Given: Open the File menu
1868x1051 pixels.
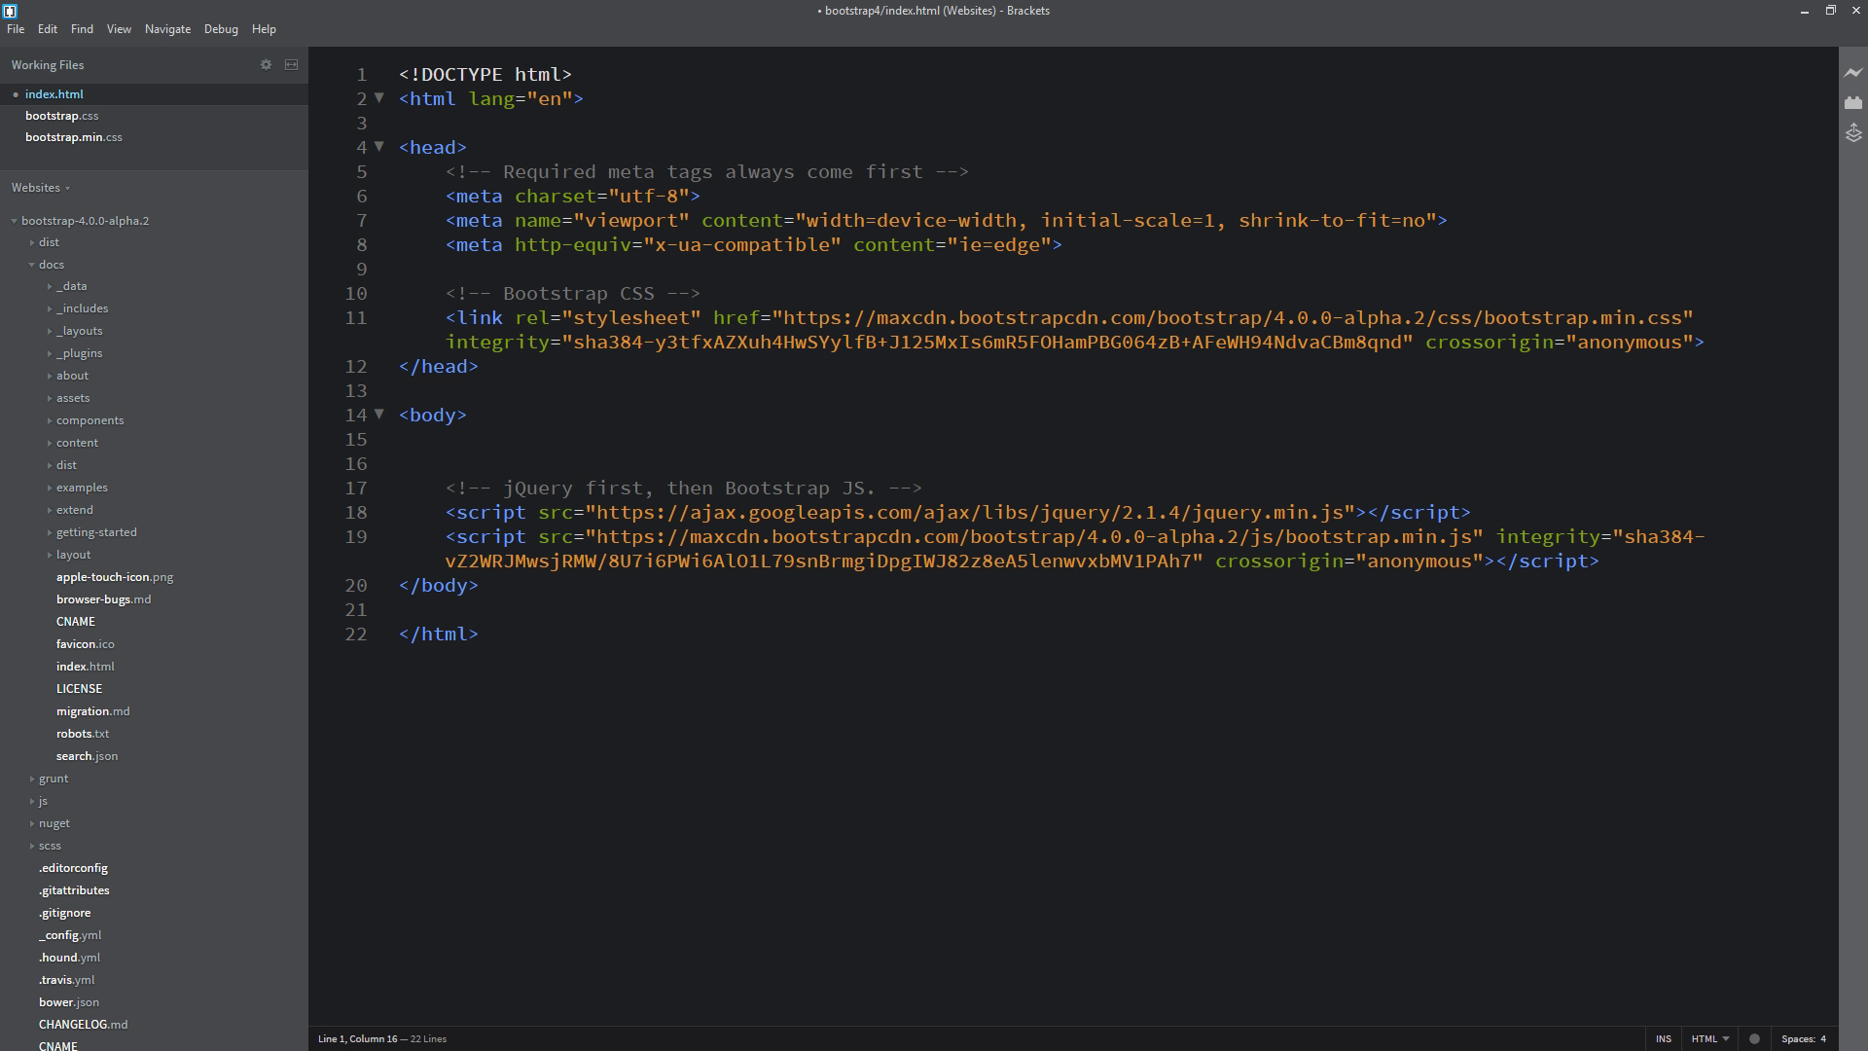Looking at the screenshot, I should pyautogui.click(x=16, y=29).
